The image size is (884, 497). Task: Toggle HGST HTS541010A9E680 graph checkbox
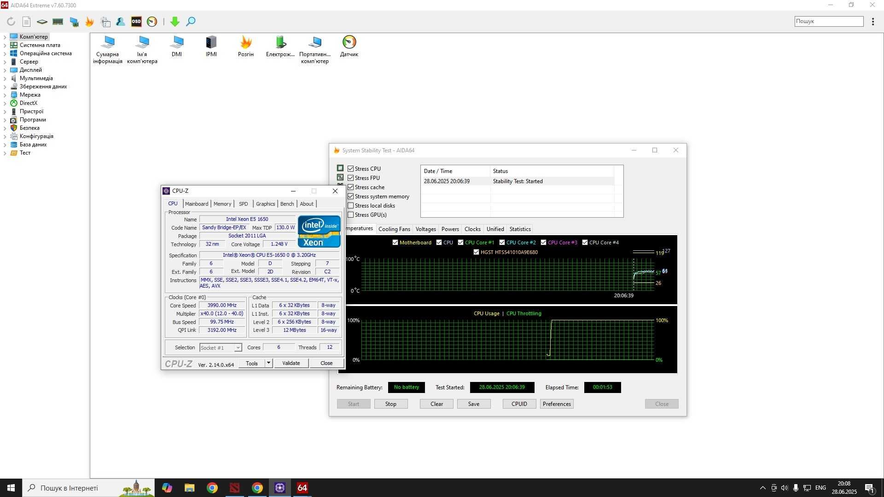coord(476,252)
